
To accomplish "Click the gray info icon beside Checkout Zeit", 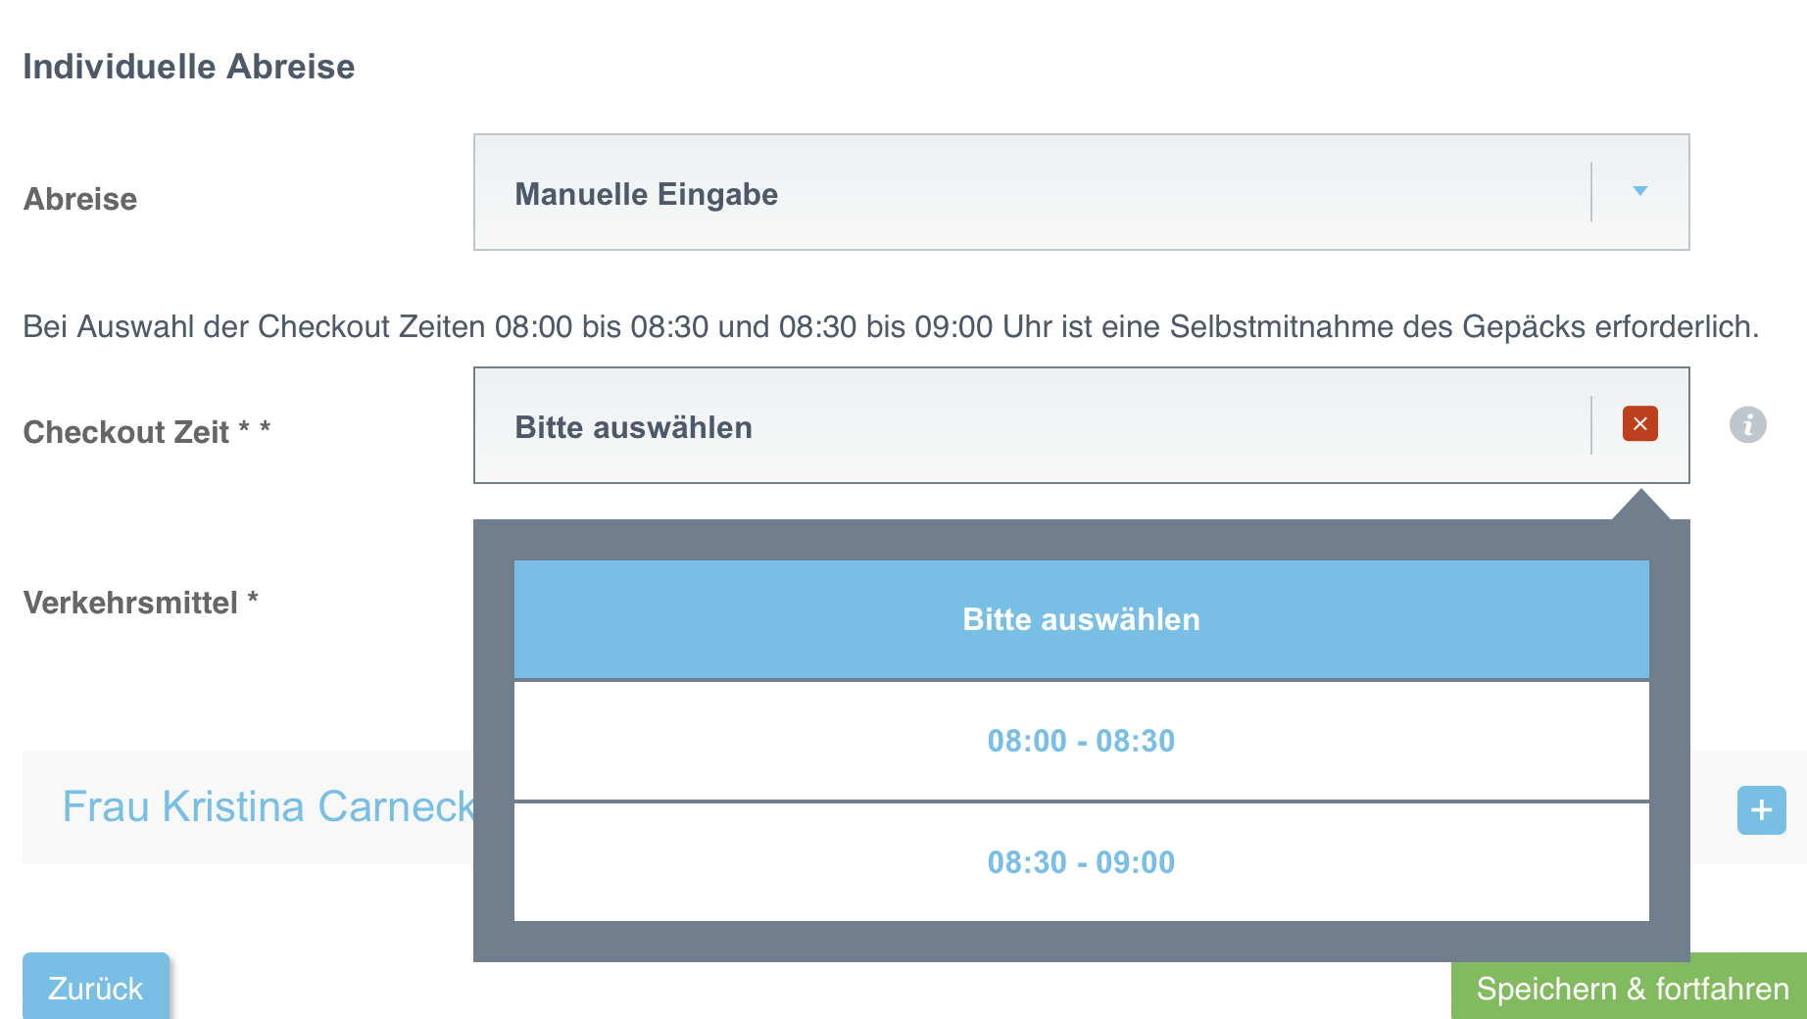I will [1747, 425].
